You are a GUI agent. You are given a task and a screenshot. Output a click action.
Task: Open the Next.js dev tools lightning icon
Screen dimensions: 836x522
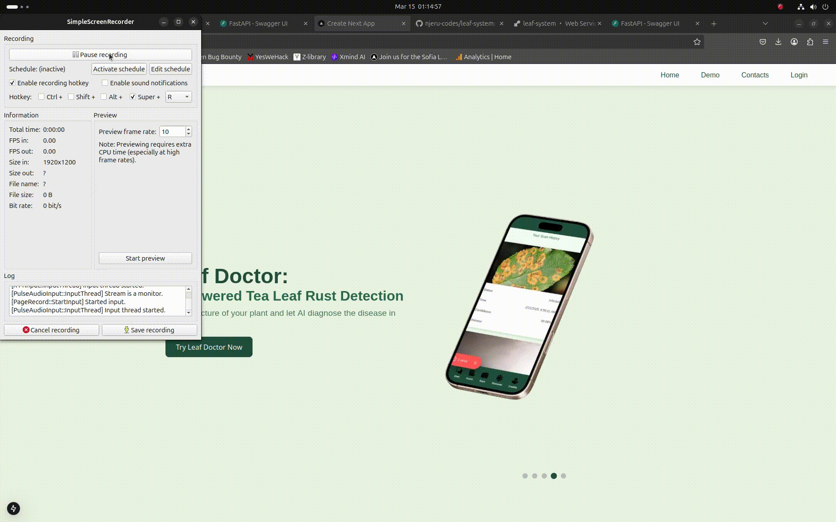(x=13, y=509)
